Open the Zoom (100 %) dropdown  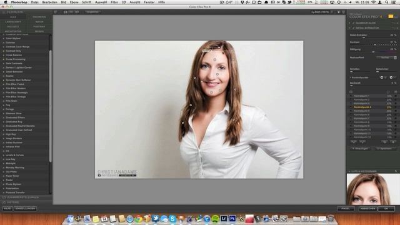322,12
